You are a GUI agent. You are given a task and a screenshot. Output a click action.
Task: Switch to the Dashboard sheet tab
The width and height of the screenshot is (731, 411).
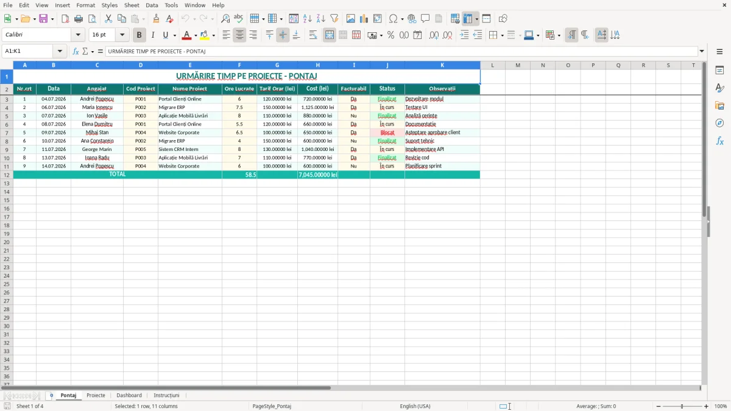pos(129,395)
